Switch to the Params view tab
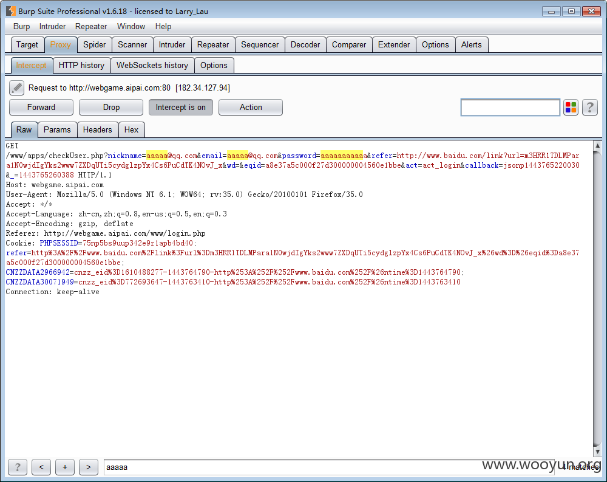 [x=57, y=130]
